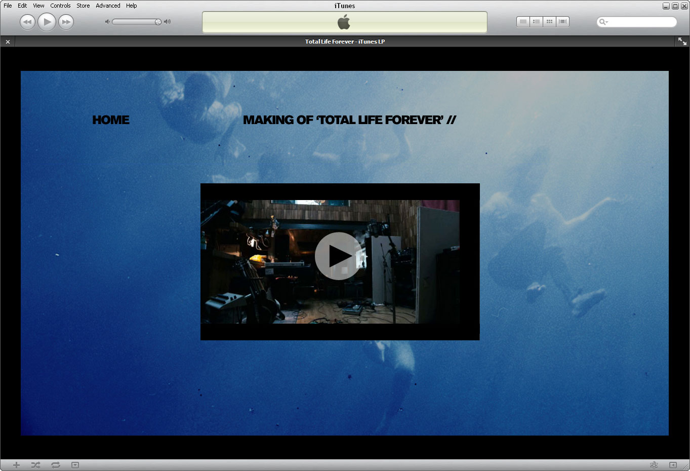The width and height of the screenshot is (690, 471).
Task: Go to the HOME page link
Action: click(x=111, y=120)
